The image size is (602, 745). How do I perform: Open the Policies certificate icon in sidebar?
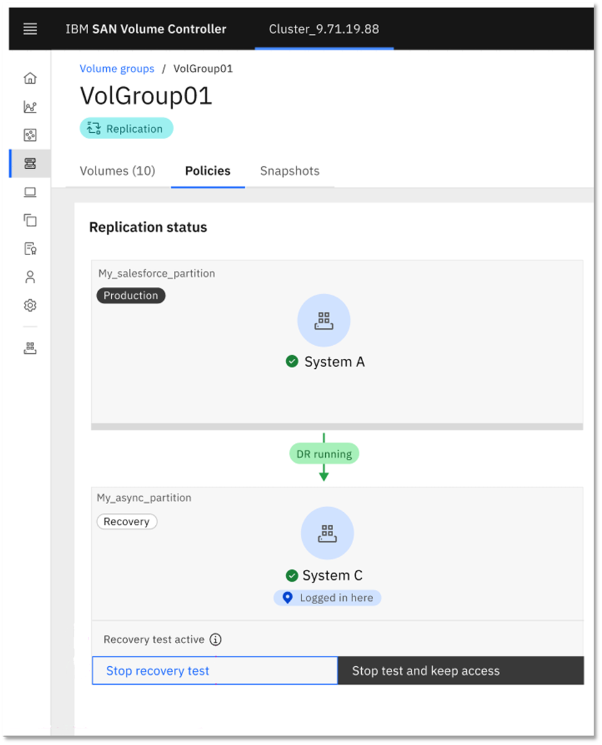tap(29, 248)
